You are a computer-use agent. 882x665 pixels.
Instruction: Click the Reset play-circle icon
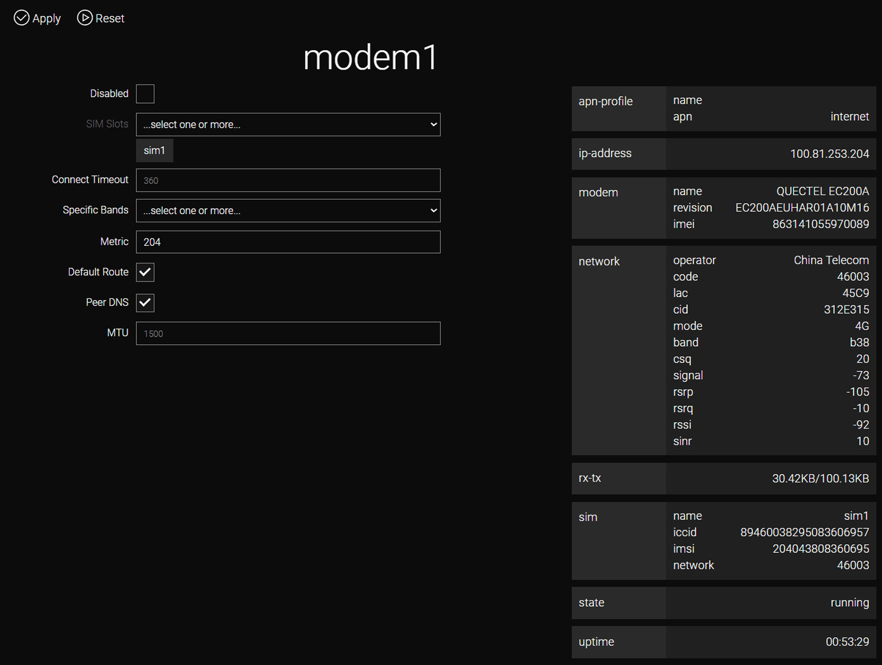pyautogui.click(x=85, y=18)
